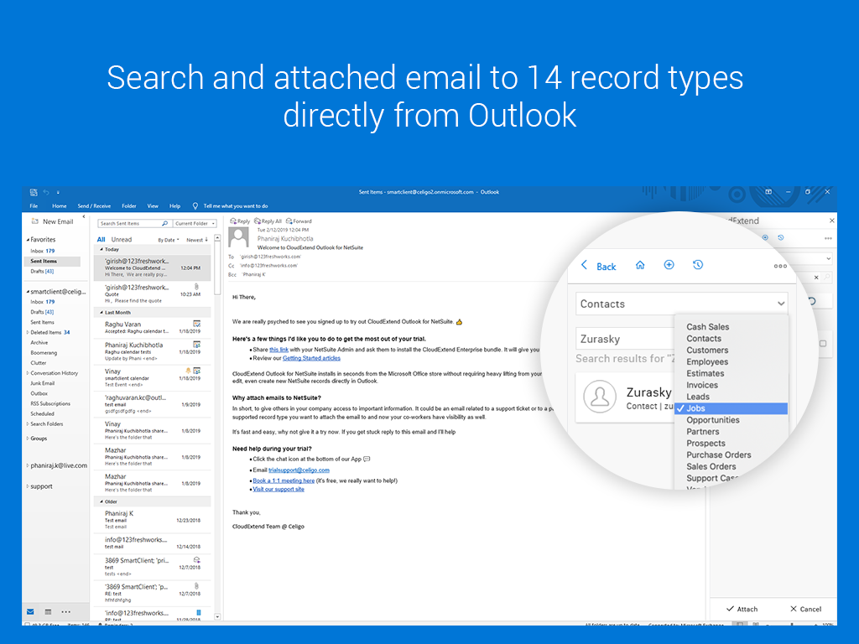The image size is (859, 644).
Task: Select Estimates in record type list
Action: click(x=705, y=373)
